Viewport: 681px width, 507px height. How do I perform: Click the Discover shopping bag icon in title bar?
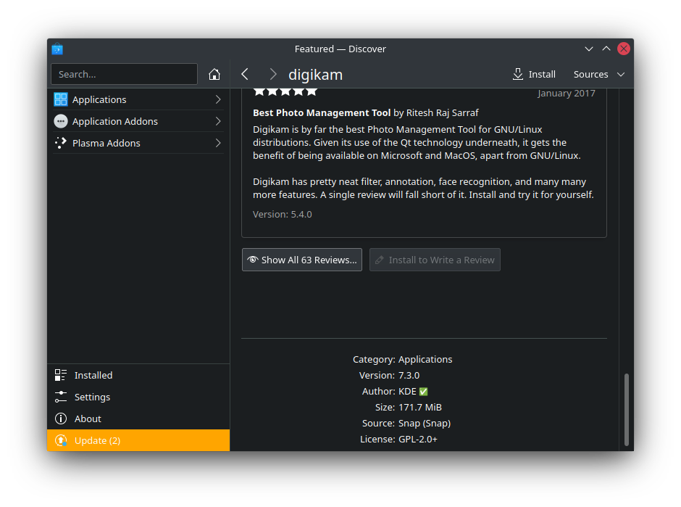pos(57,49)
